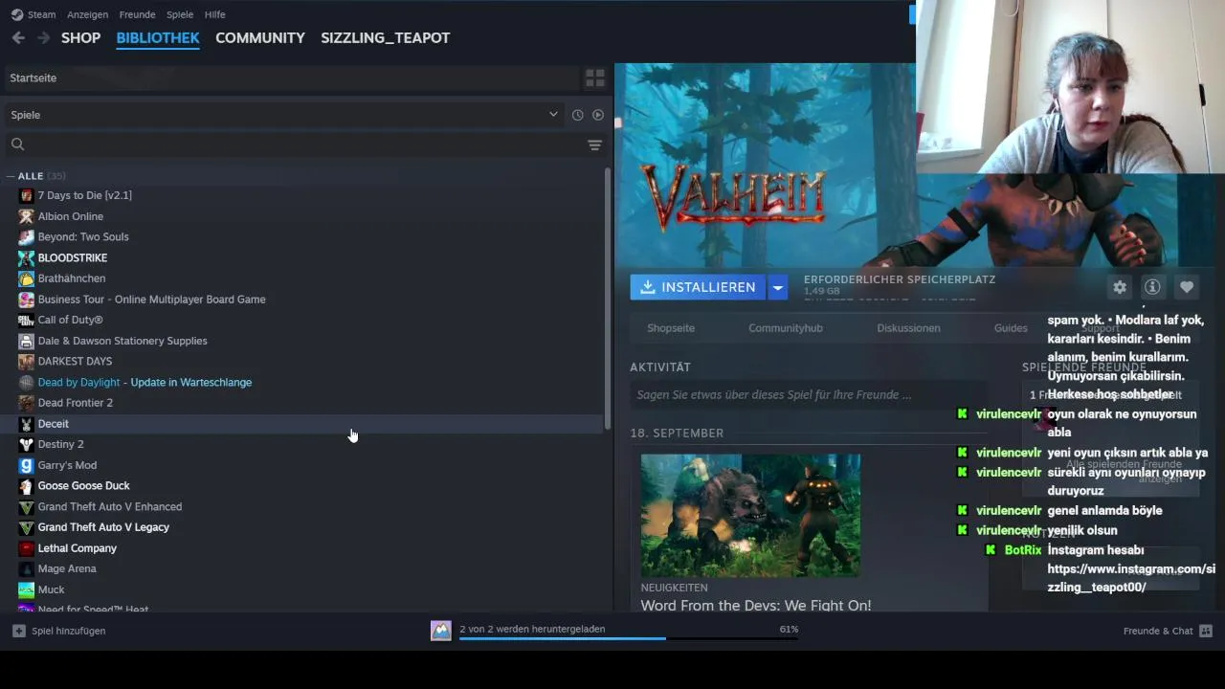Click the download progress bar
Viewport: 1225px width, 689px height.
(629, 637)
